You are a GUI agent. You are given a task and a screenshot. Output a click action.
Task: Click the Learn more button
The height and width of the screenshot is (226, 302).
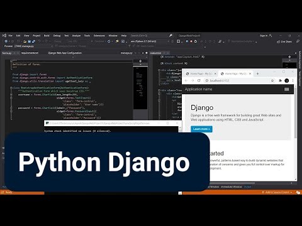point(201,129)
